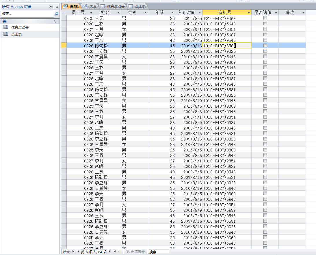The image size is (316, 255).
Task: Check 是否请假 box for first 赵峥 row
Action: [x=265, y=35]
